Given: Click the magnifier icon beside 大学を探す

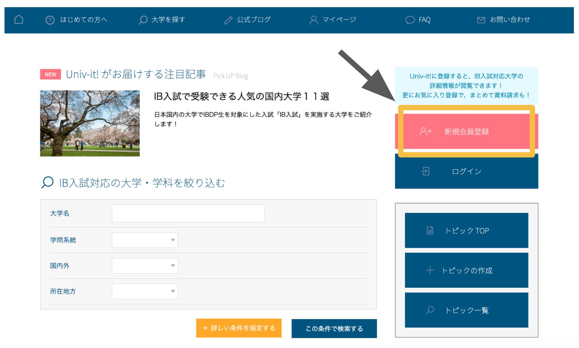Looking at the screenshot, I should tap(143, 20).
